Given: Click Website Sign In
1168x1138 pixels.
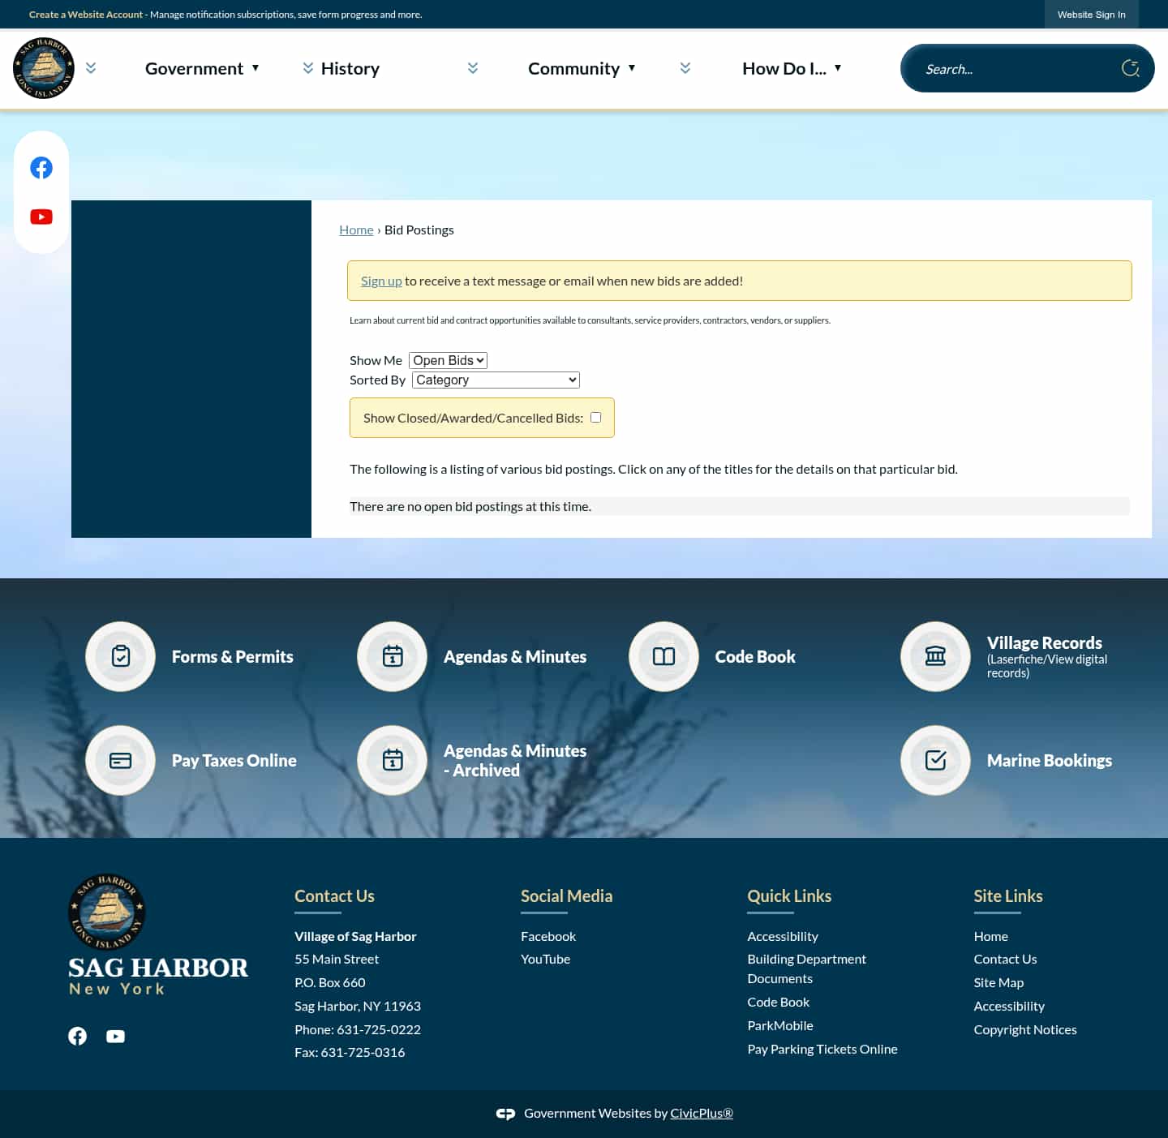Looking at the screenshot, I should [x=1091, y=14].
